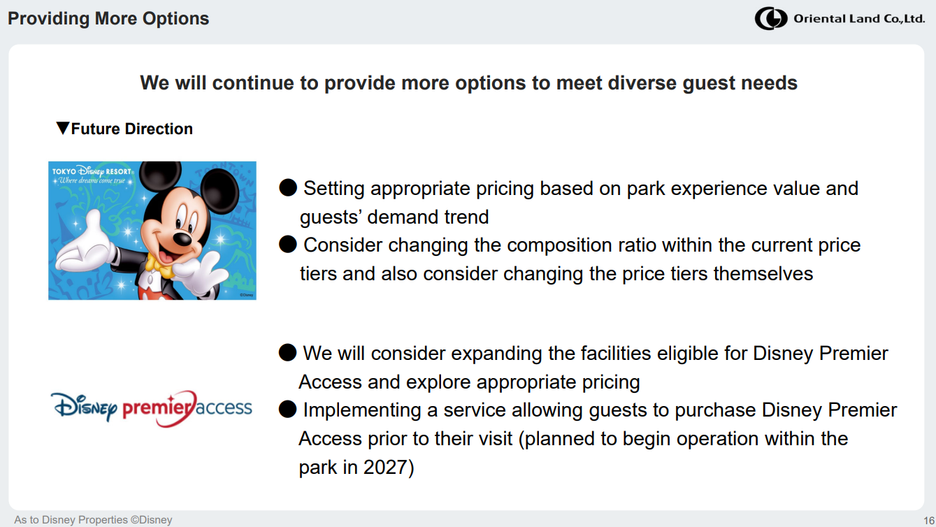This screenshot has height=527, width=936.
Task: Click the Disney Premier Access logo
Action: coord(152,408)
